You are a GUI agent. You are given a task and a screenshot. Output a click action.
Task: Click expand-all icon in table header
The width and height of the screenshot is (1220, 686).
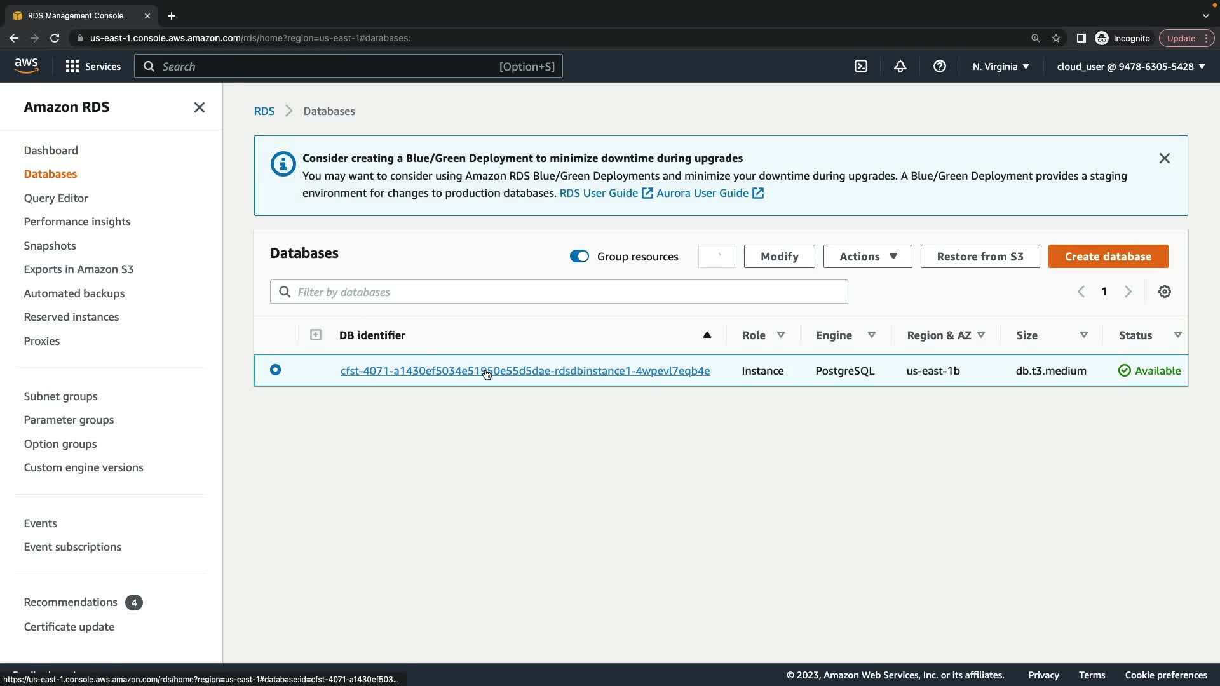316,335
